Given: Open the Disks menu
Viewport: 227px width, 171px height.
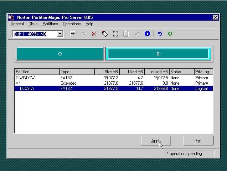Looking at the screenshot, I should (x=33, y=24).
